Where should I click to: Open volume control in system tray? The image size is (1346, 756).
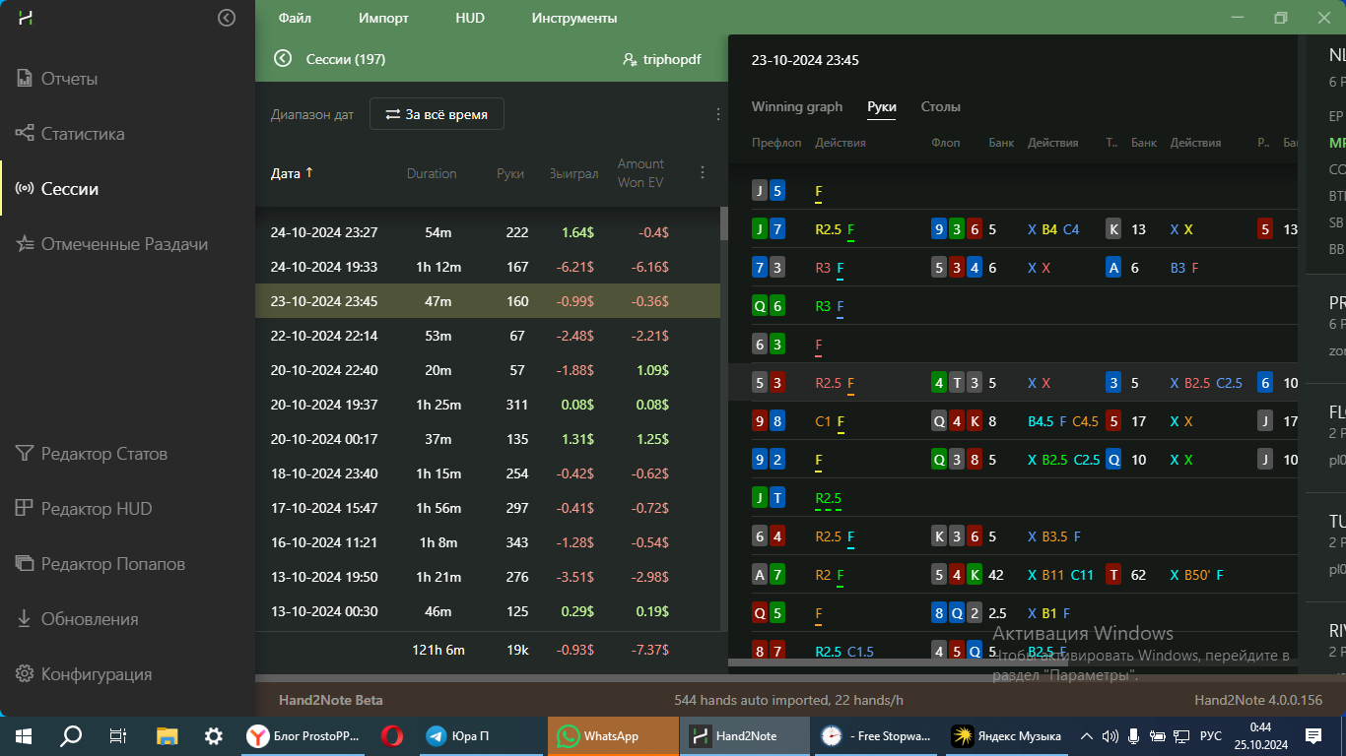(x=1110, y=735)
